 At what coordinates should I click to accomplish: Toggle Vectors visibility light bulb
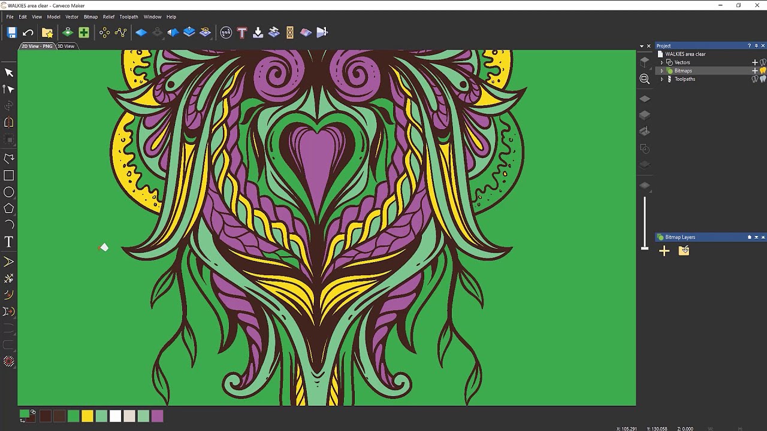coord(763,62)
